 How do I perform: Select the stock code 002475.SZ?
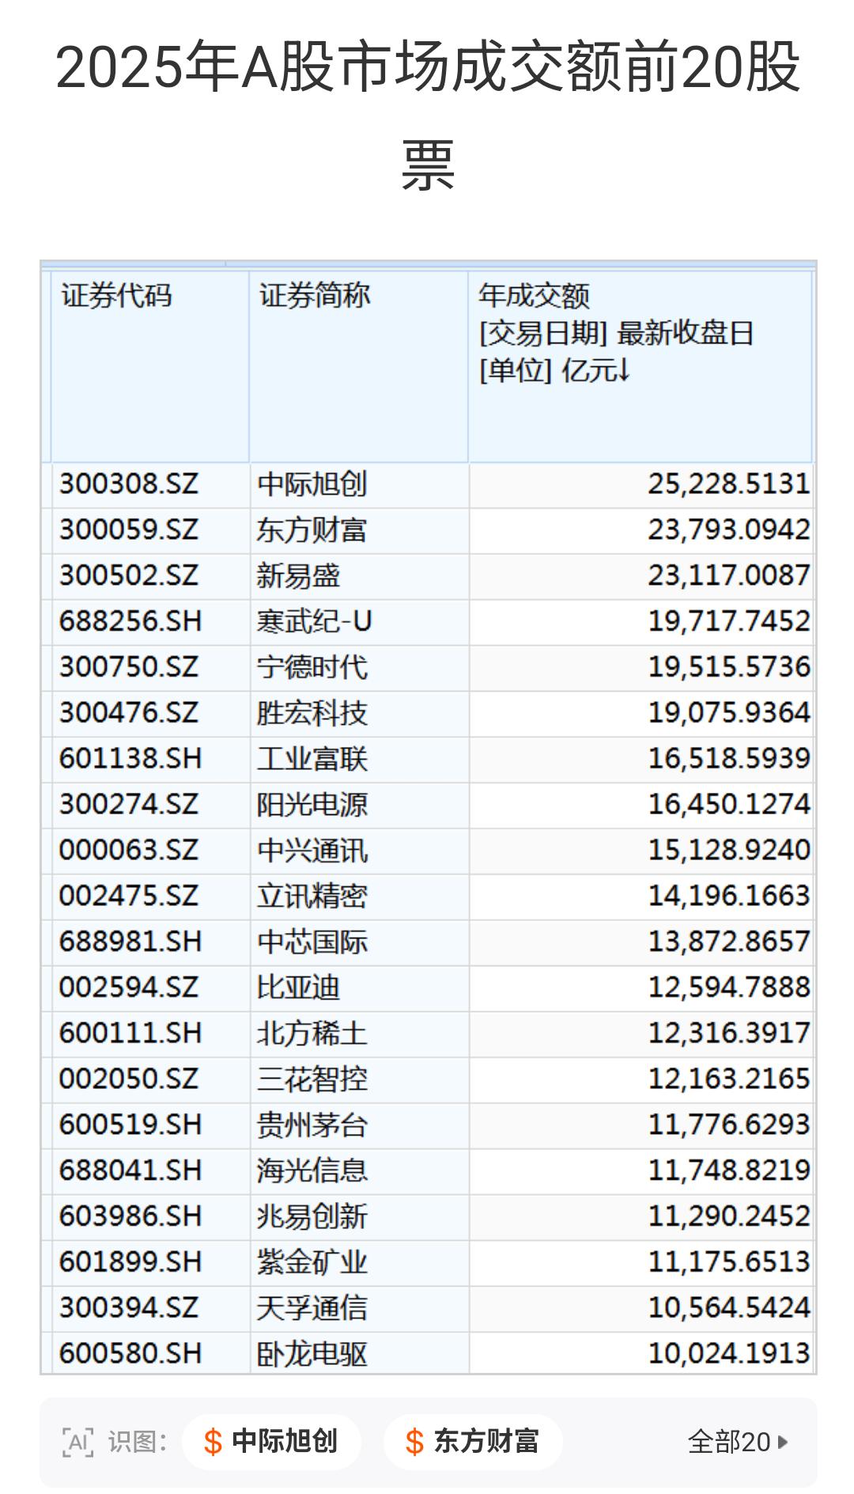(x=129, y=896)
